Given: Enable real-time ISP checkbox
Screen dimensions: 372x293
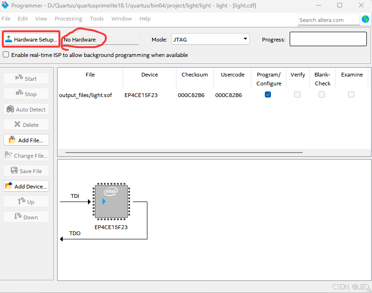Looking at the screenshot, I should 6,55.
